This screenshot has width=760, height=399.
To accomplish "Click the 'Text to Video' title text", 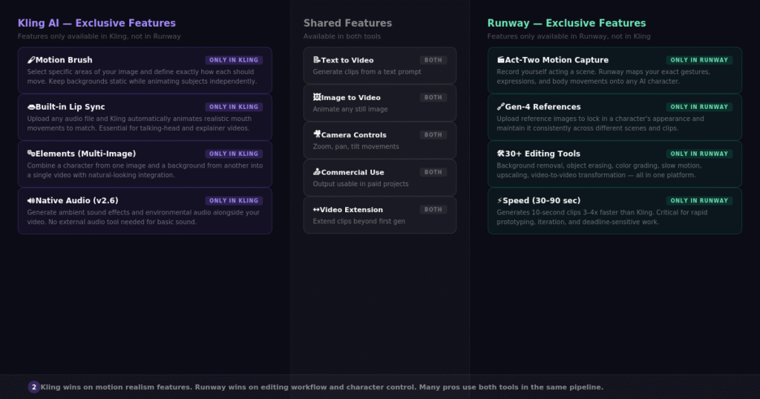I will 347,60.
